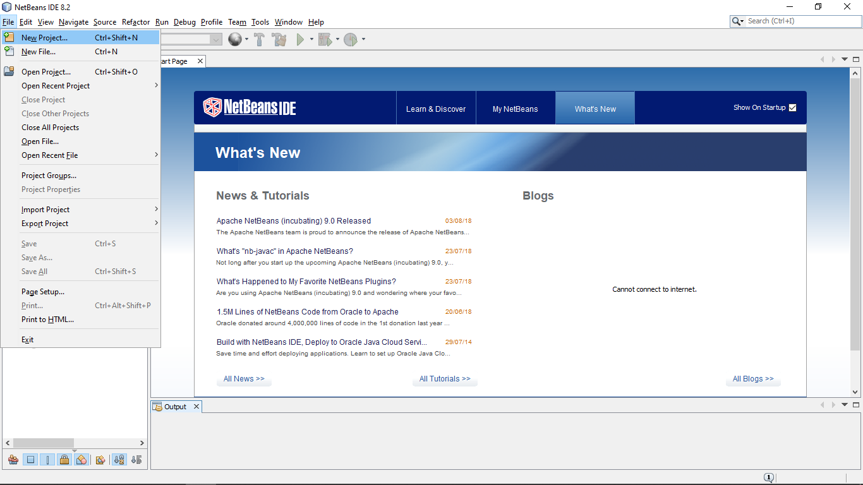The image size is (863, 485).
Task: Open the All Tutorials link
Action: click(x=445, y=379)
